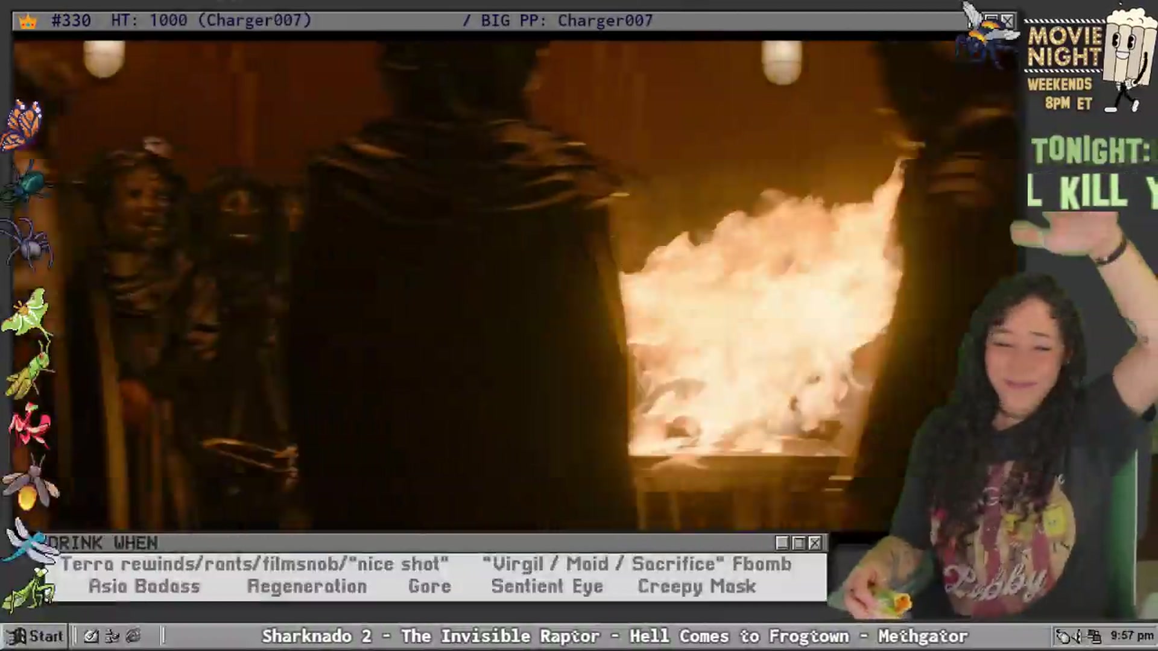Click 'HT: 1000 (Charger007)' text
Screen dimensions: 1158x651
(x=212, y=20)
